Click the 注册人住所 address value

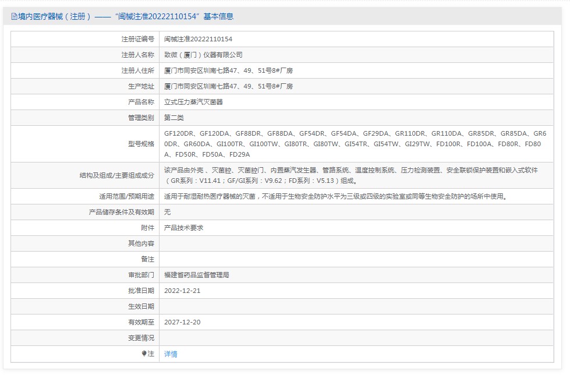(228, 70)
